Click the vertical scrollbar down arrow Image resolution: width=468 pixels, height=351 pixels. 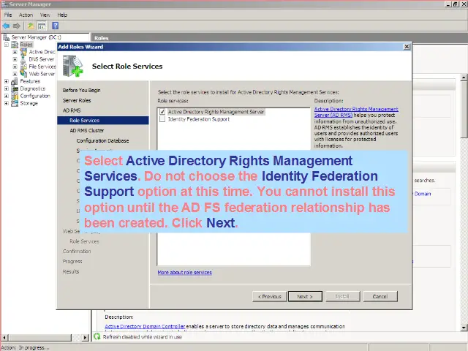pyautogui.click(x=464, y=328)
